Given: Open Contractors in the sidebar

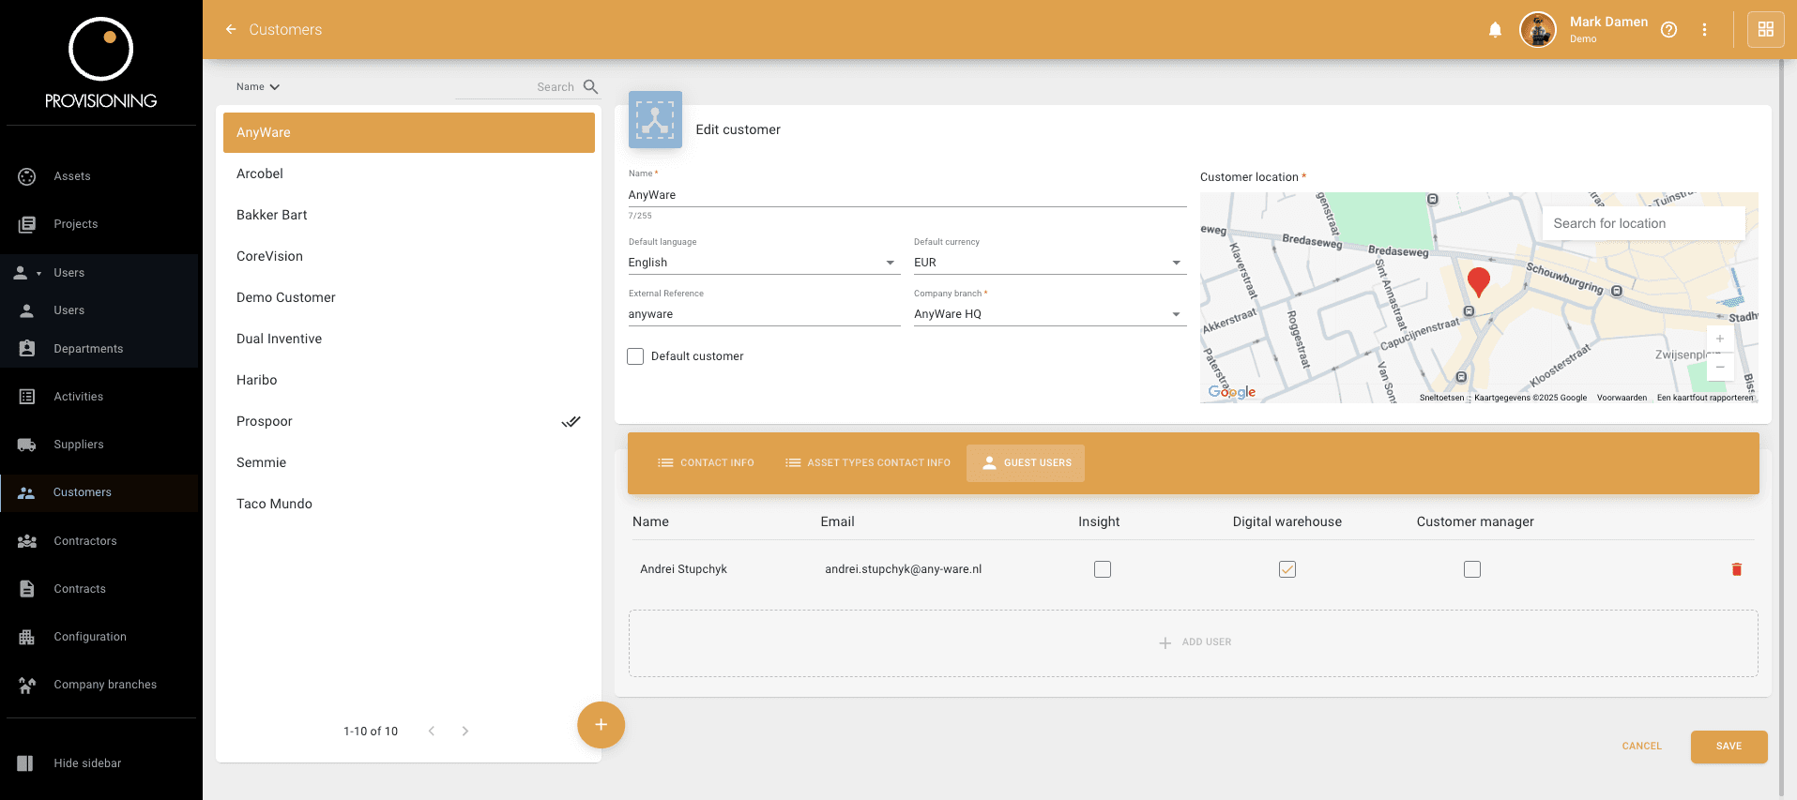Looking at the screenshot, I should [101, 541].
